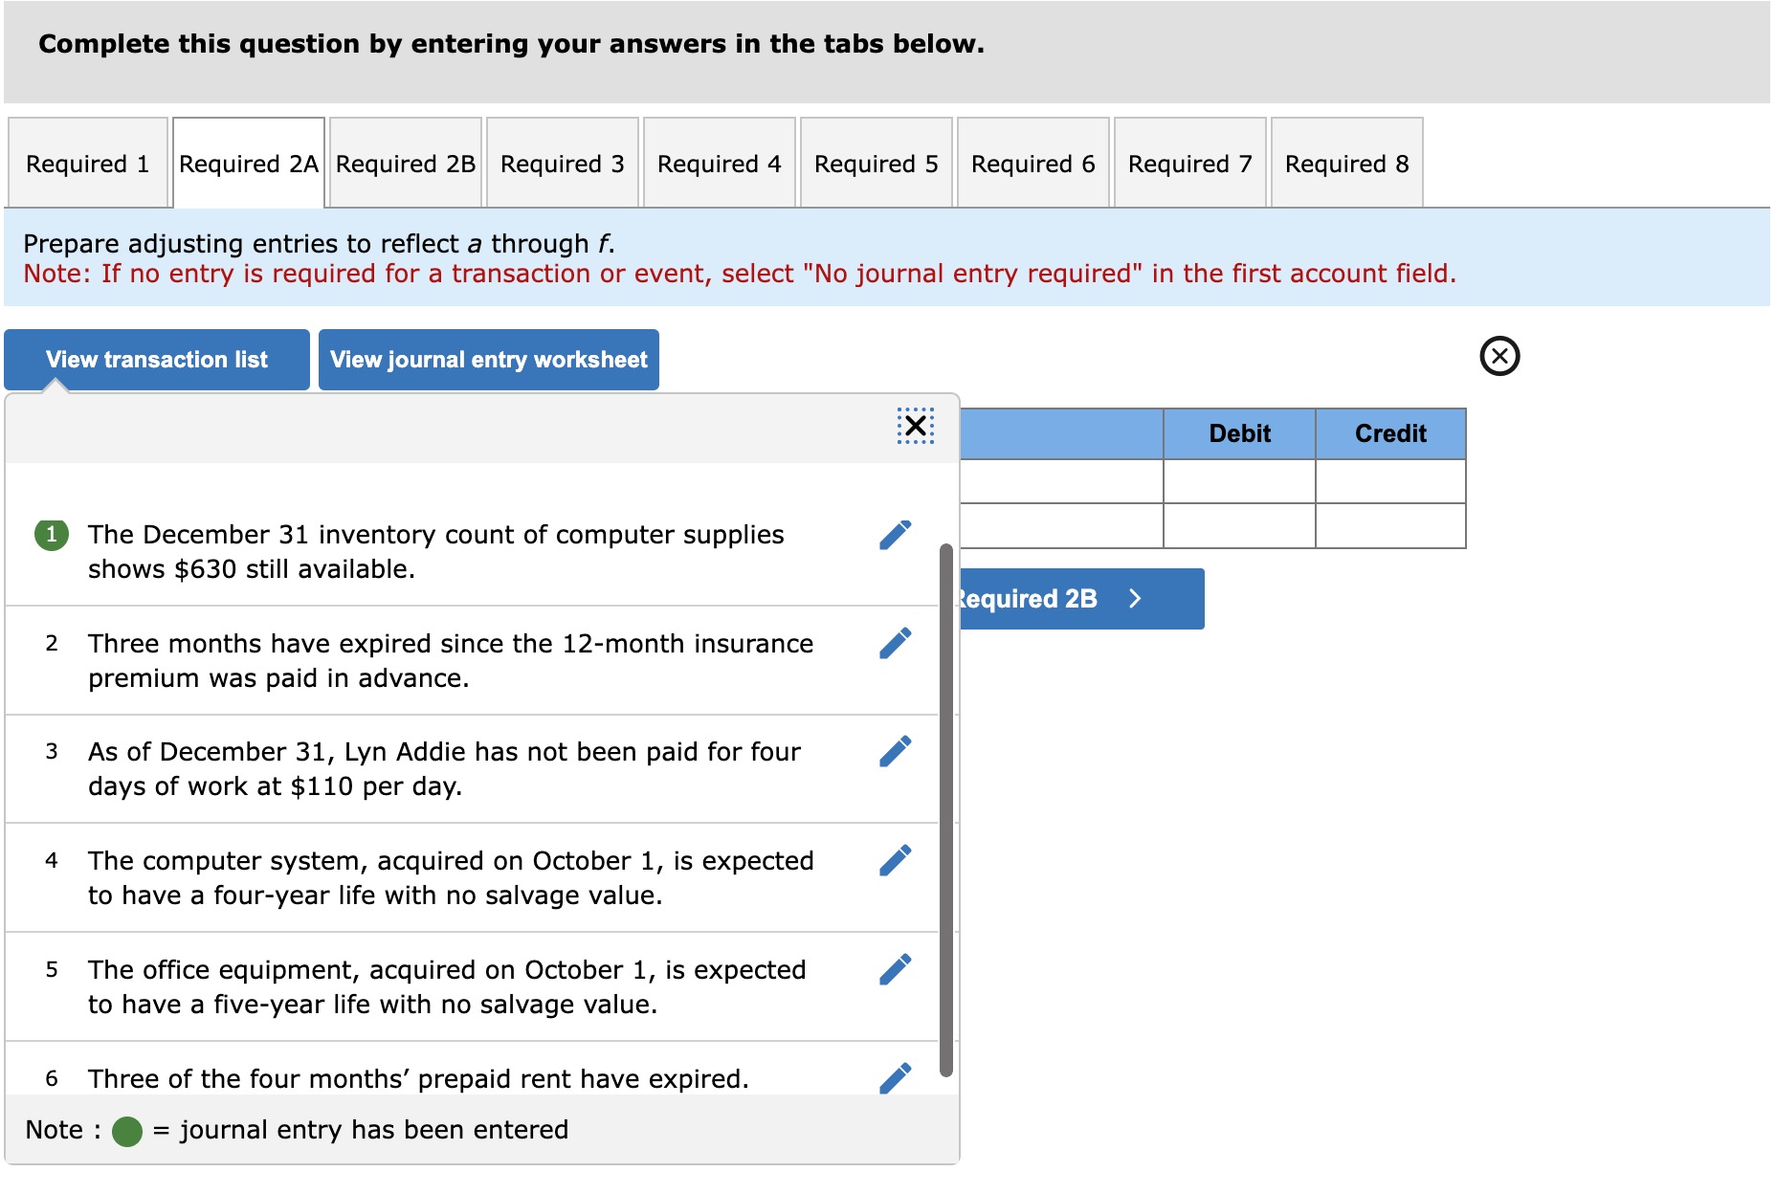Switch to the Required 1 tab
The height and width of the screenshot is (1194, 1776).
point(87,163)
